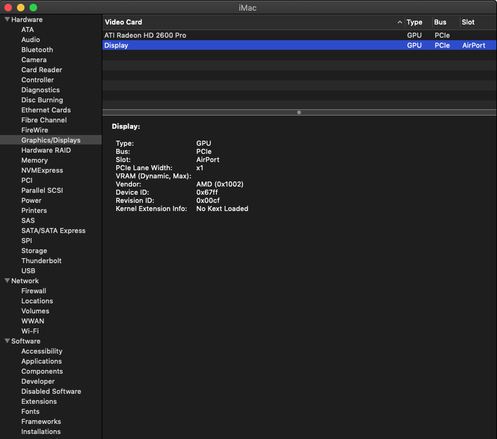Open Ethernet Cards section
This screenshot has width=497, height=439.
pos(46,110)
